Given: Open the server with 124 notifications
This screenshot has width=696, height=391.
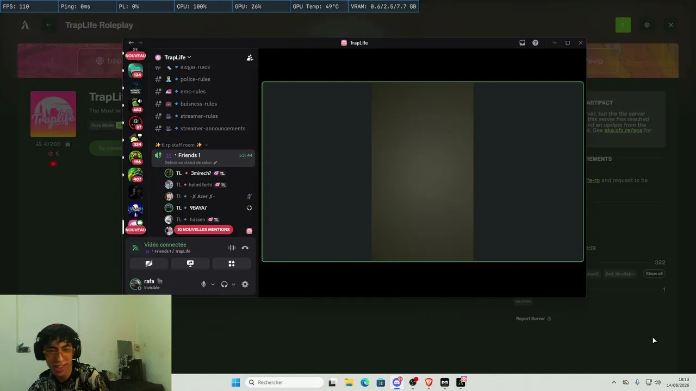Looking at the screenshot, I should 135,71.
